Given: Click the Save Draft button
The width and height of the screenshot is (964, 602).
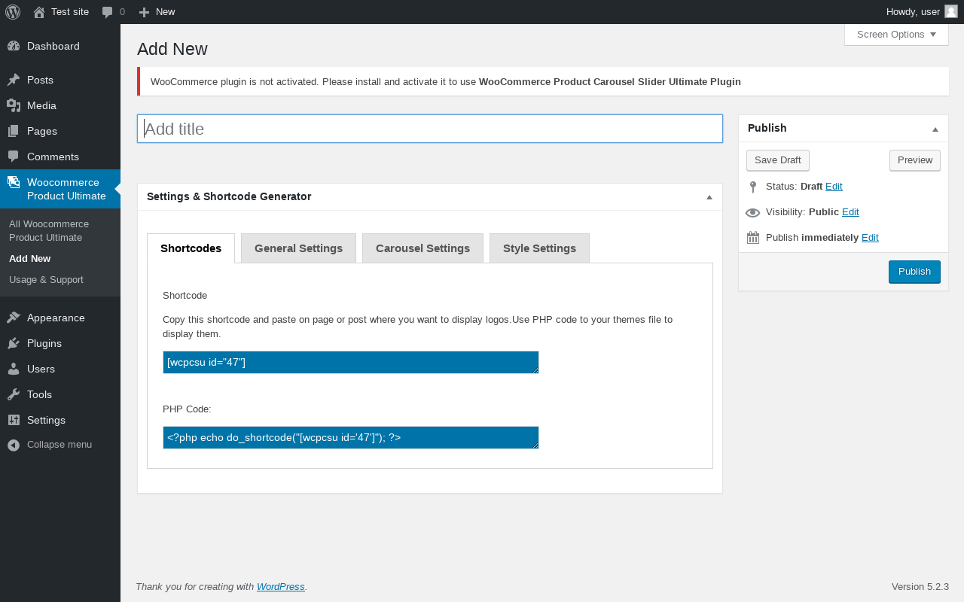Looking at the screenshot, I should [x=777, y=160].
